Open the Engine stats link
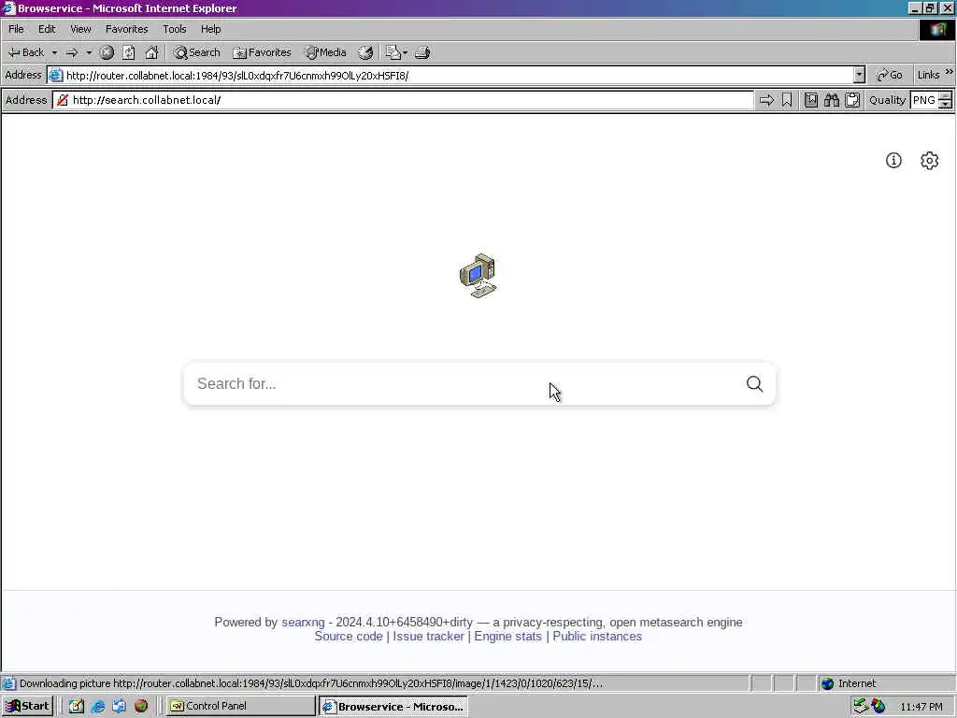 [507, 636]
